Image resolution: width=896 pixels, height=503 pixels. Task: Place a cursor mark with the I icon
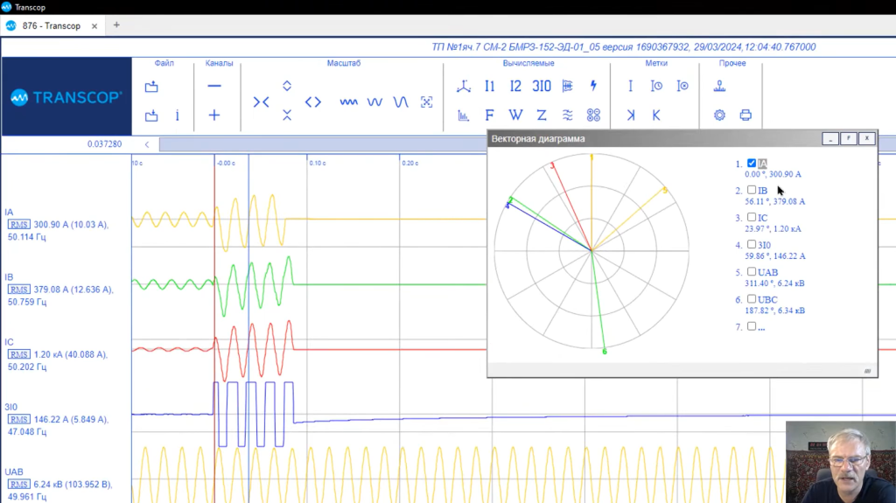tap(630, 87)
